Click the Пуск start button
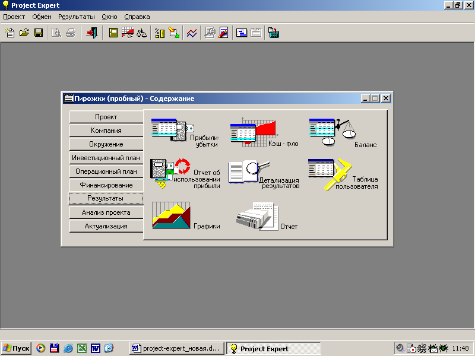The height and width of the screenshot is (356, 475). pyautogui.click(x=17, y=348)
